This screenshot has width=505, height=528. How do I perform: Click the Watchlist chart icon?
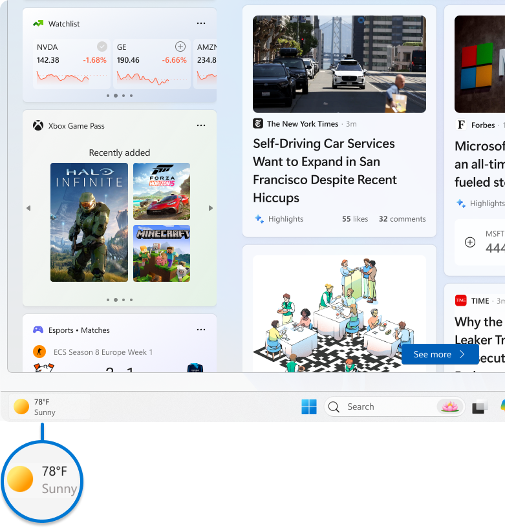[x=38, y=24]
